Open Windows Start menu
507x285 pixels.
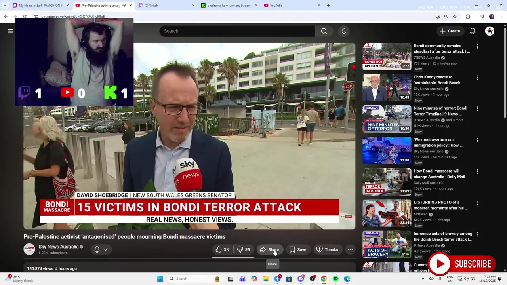[x=160, y=279]
